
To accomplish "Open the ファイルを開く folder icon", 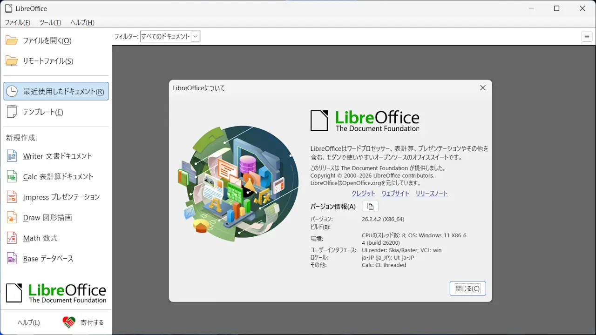I will (x=12, y=40).
